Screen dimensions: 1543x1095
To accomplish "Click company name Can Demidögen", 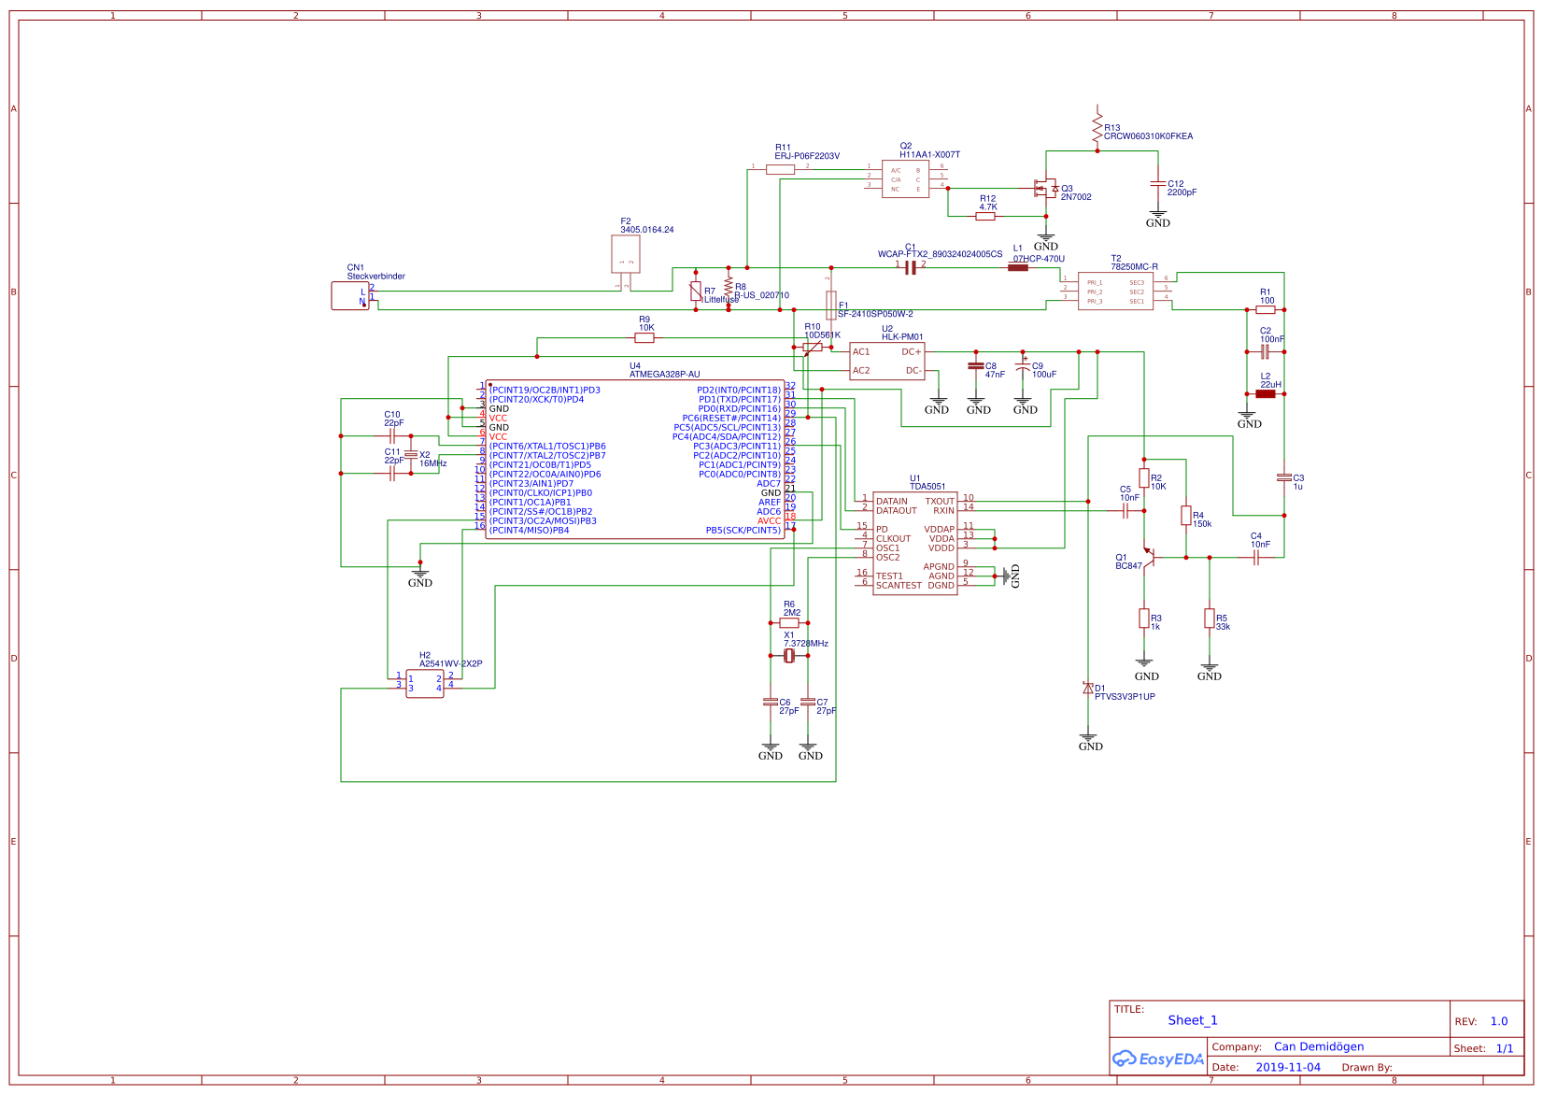I will click(1320, 1046).
